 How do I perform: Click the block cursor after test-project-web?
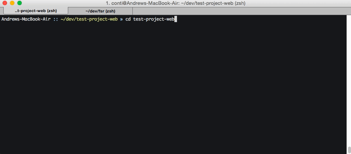point(175,19)
